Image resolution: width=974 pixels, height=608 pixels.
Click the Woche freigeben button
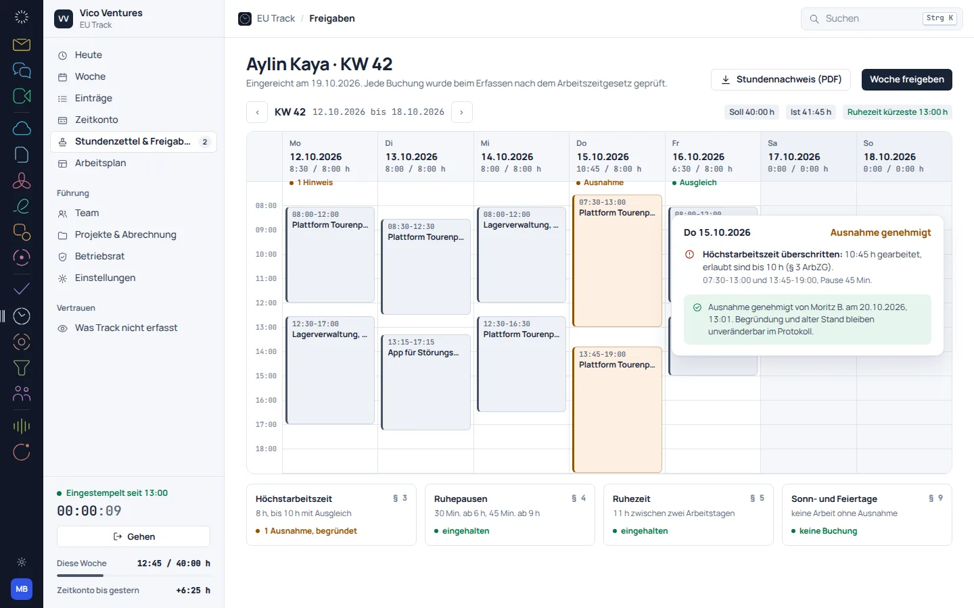(907, 80)
